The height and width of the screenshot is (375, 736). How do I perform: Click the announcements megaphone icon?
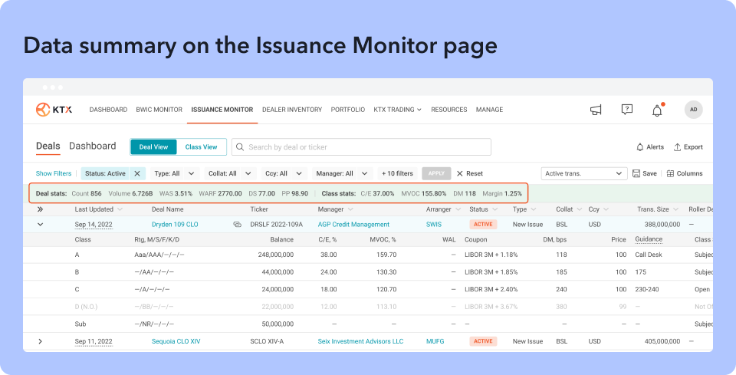click(x=596, y=110)
